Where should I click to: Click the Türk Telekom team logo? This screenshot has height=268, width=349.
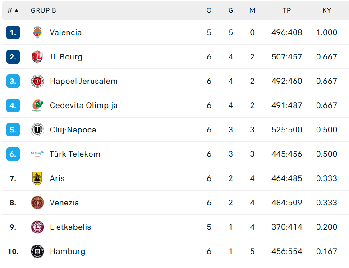(x=37, y=154)
